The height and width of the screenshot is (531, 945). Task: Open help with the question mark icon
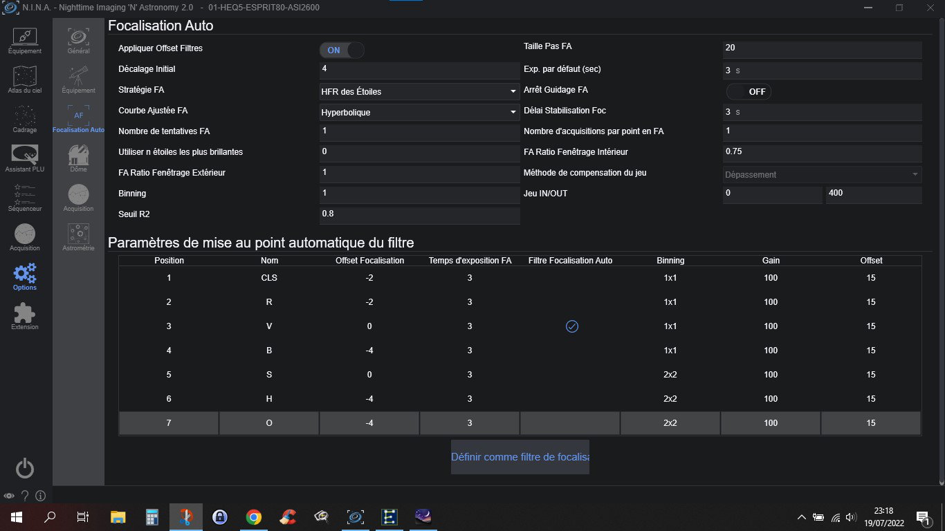point(25,496)
